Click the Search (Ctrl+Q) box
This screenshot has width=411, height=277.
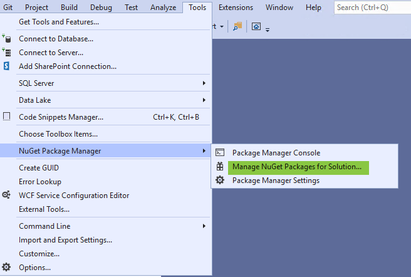(x=372, y=8)
